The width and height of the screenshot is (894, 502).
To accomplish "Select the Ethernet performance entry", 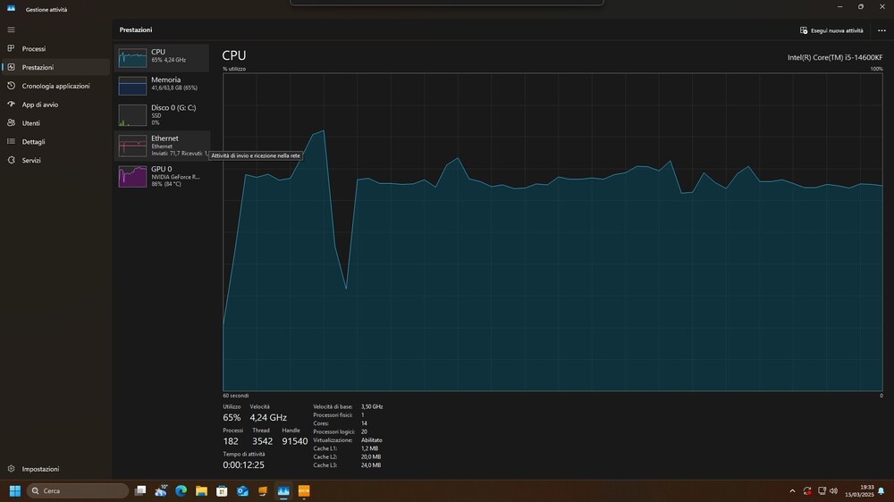I will 162,146.
